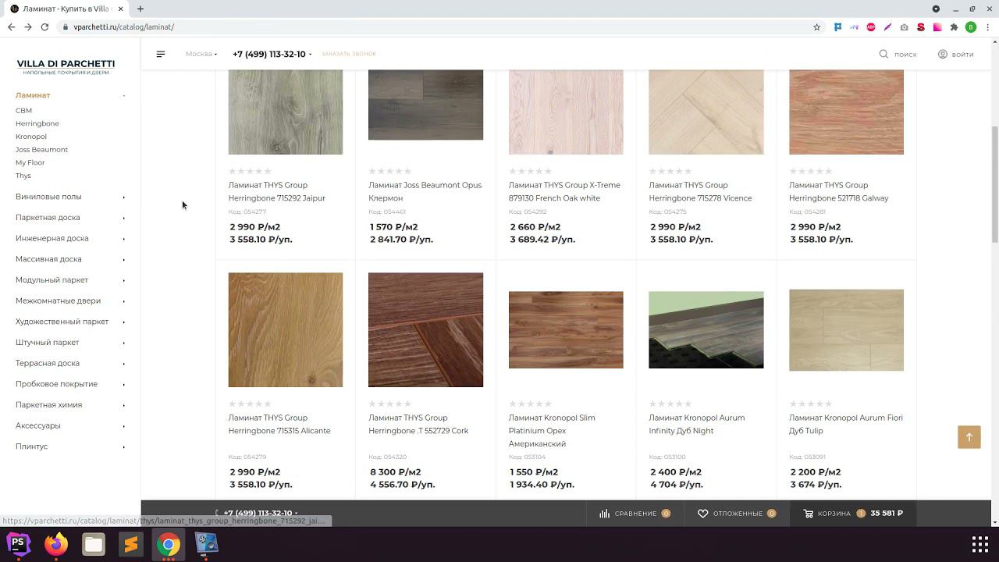Image resolution: width=999 pixels, height=562 pixels.
Task: Bookmark this page with the star icon
Action: point(817,27)
